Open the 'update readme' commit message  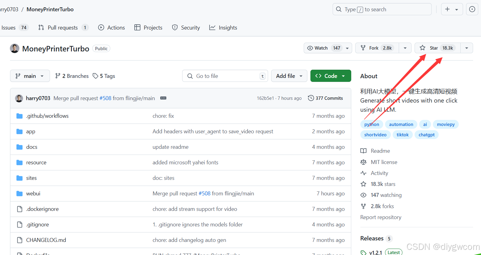point(171,147)
